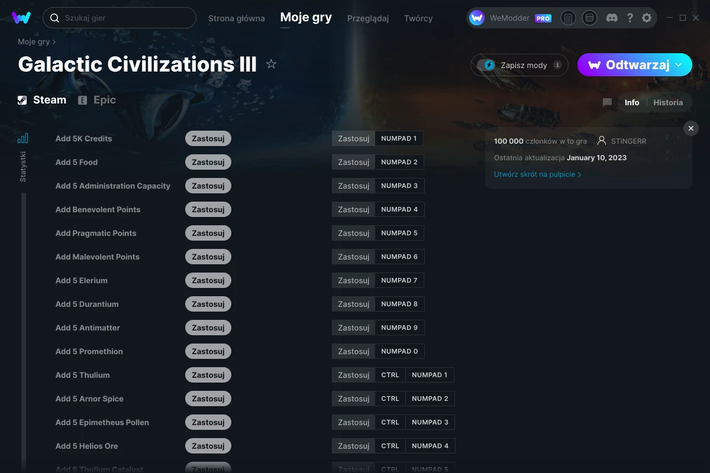The width and height of the screenshot is (710, 473).
Task: Click hotkey Zastosuj label for Epimetheus Pollen
Action: coord(354,422)
